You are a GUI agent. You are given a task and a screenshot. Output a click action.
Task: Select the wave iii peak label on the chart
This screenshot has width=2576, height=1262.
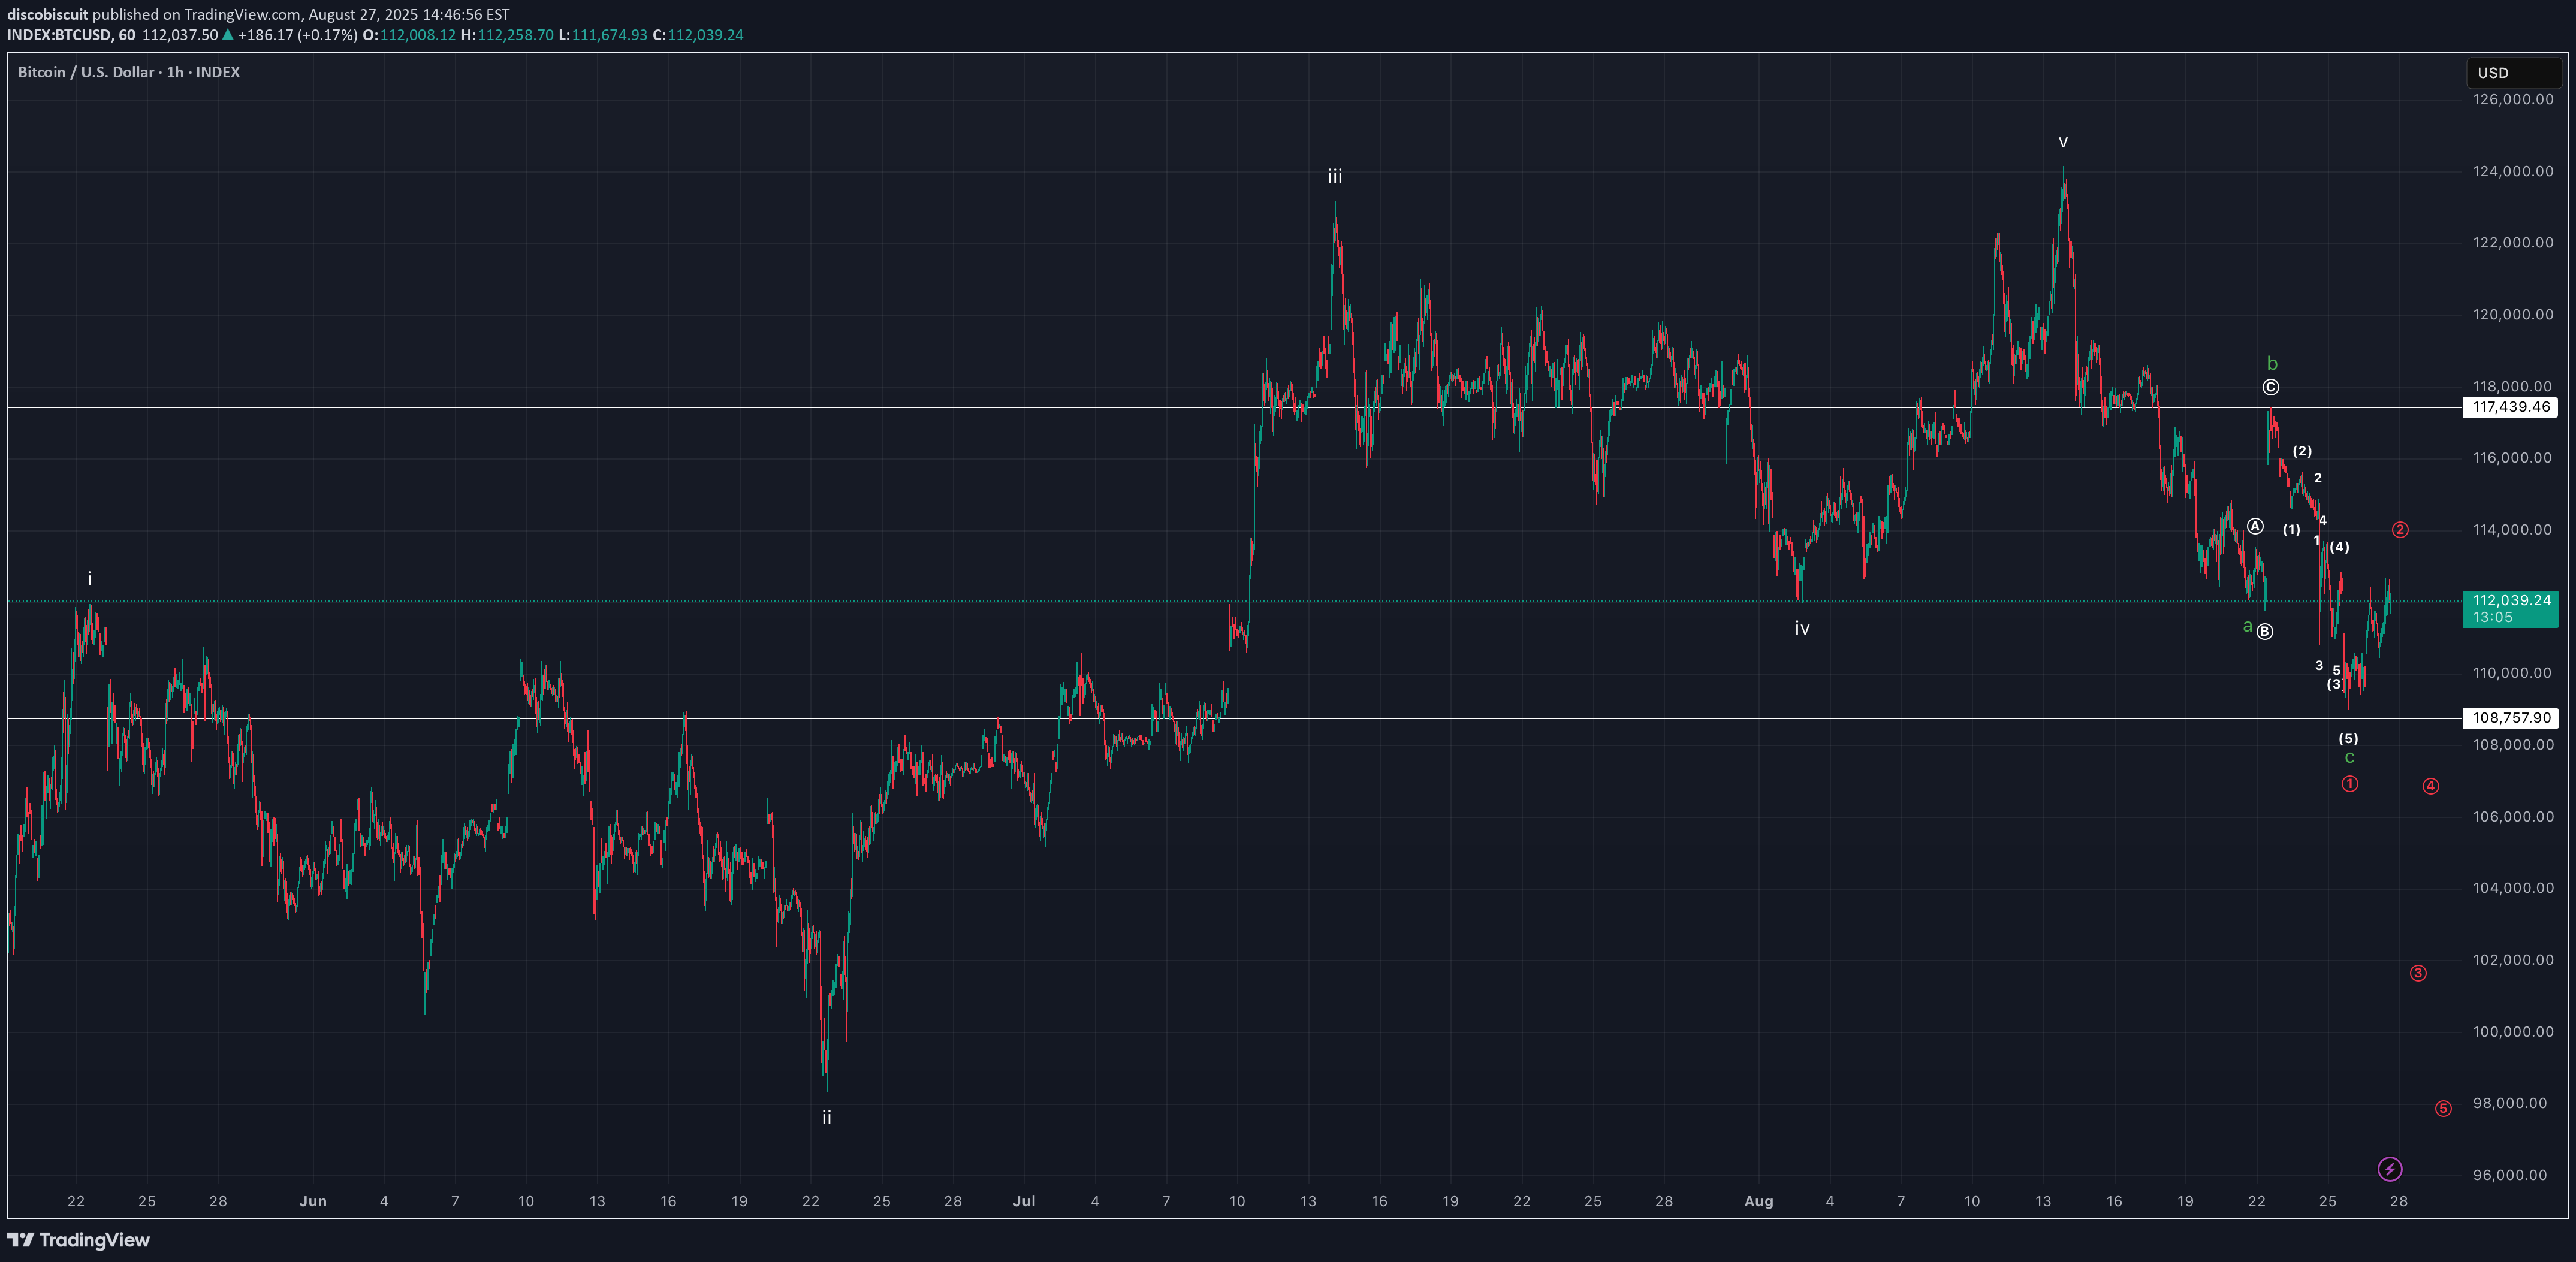coord(1335,176)
